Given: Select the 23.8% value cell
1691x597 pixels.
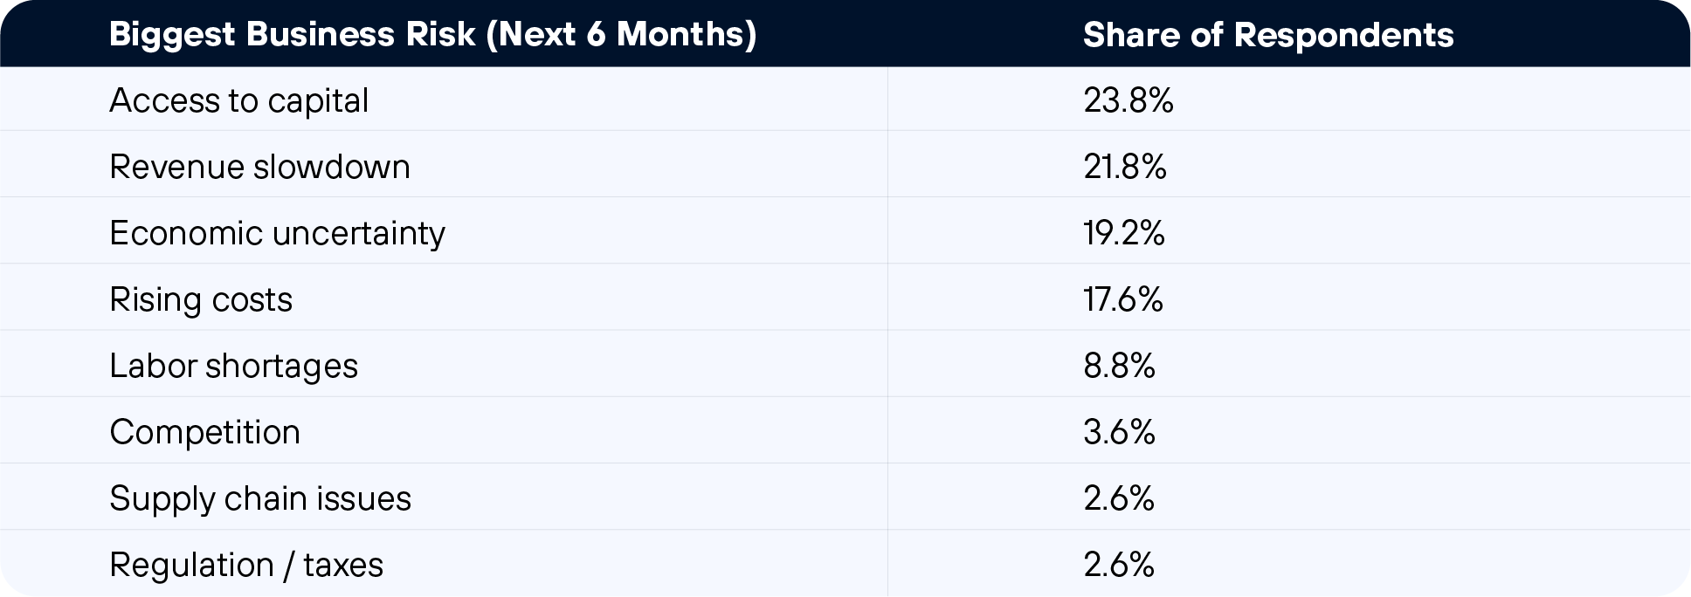Looking at the screenshot, I should 1128,100.
